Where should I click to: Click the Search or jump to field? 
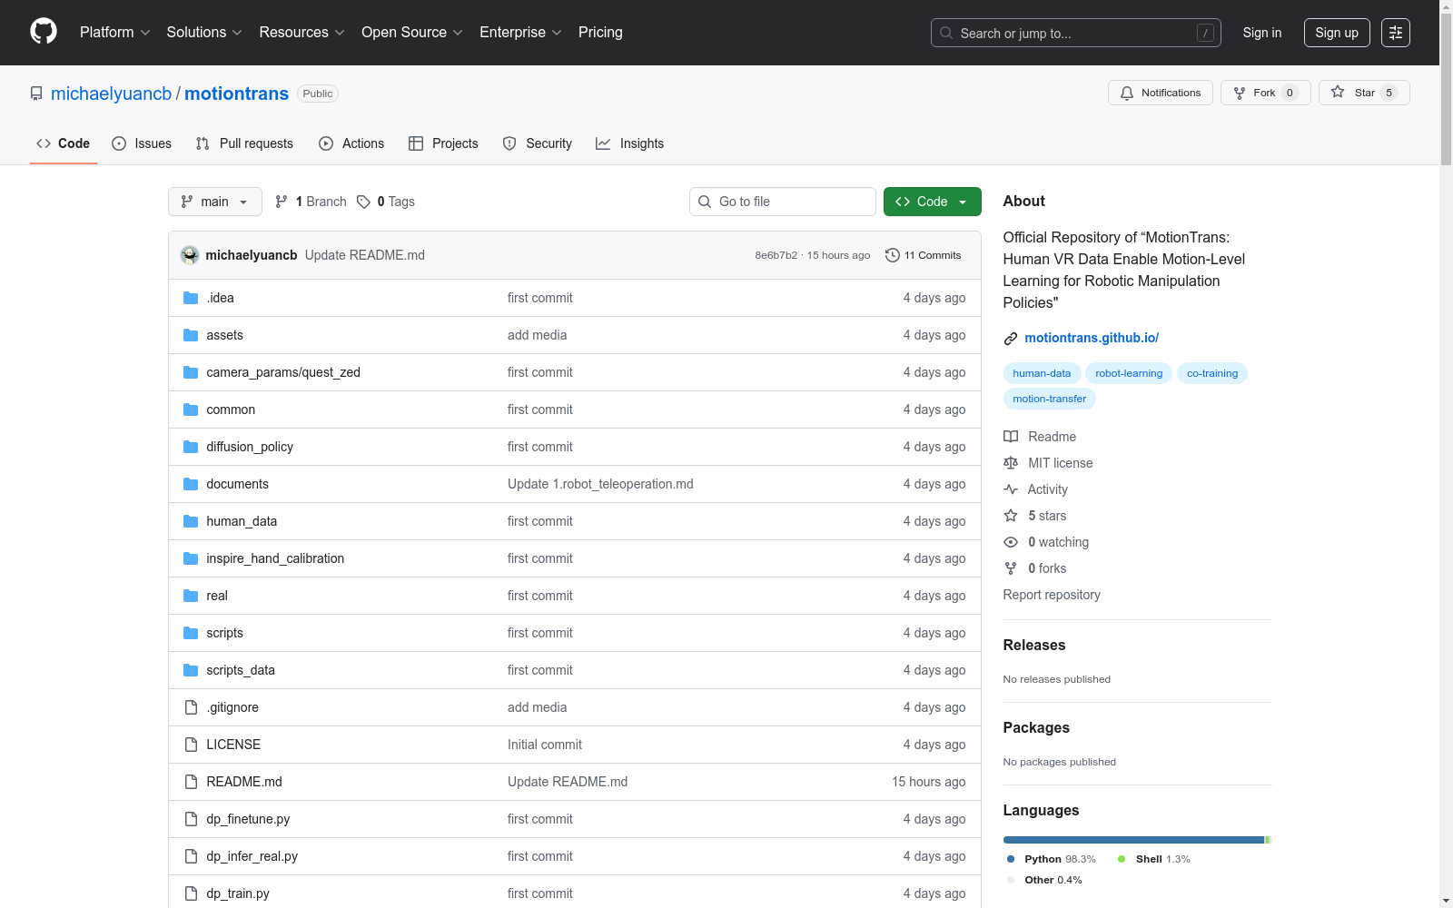pos(1076,33)
